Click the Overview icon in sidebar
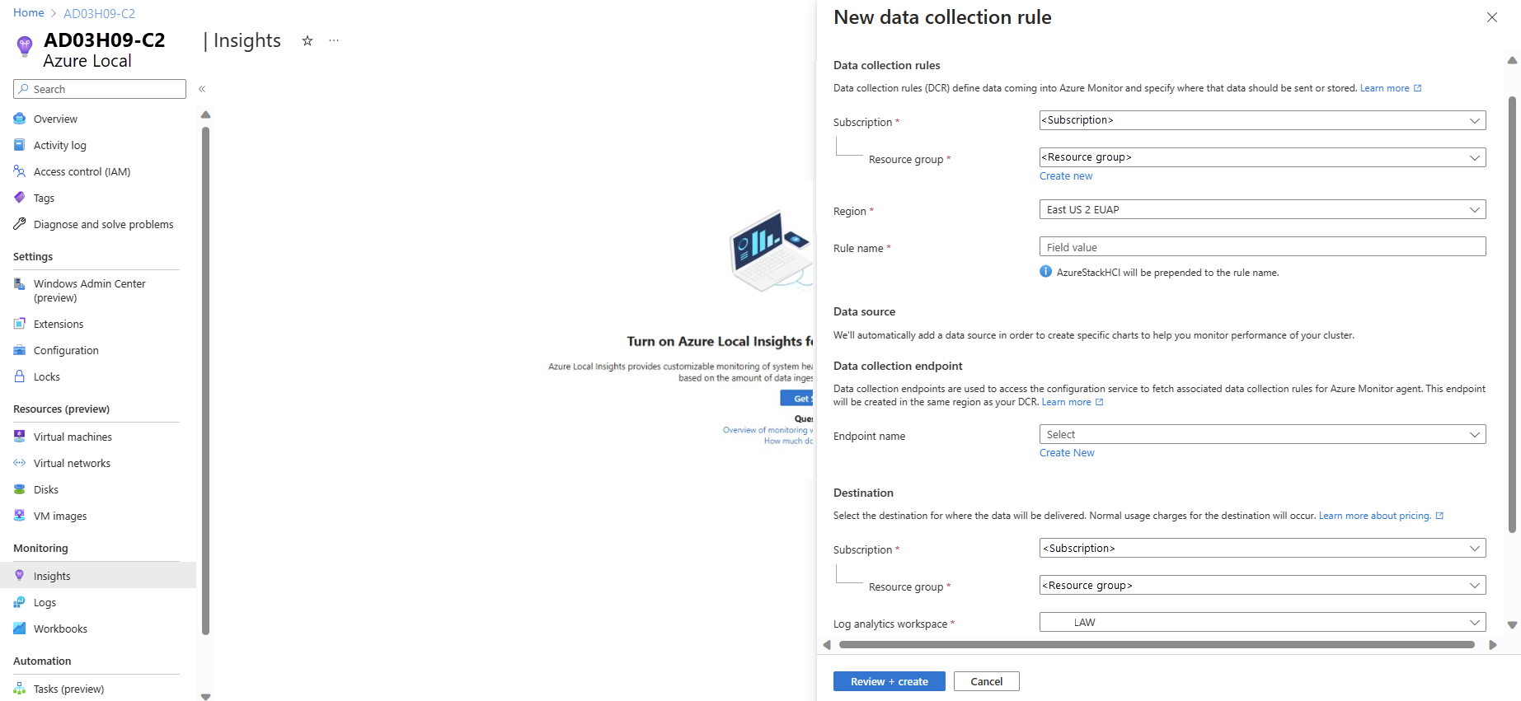The image size is (1521, 701). (20, 119)
